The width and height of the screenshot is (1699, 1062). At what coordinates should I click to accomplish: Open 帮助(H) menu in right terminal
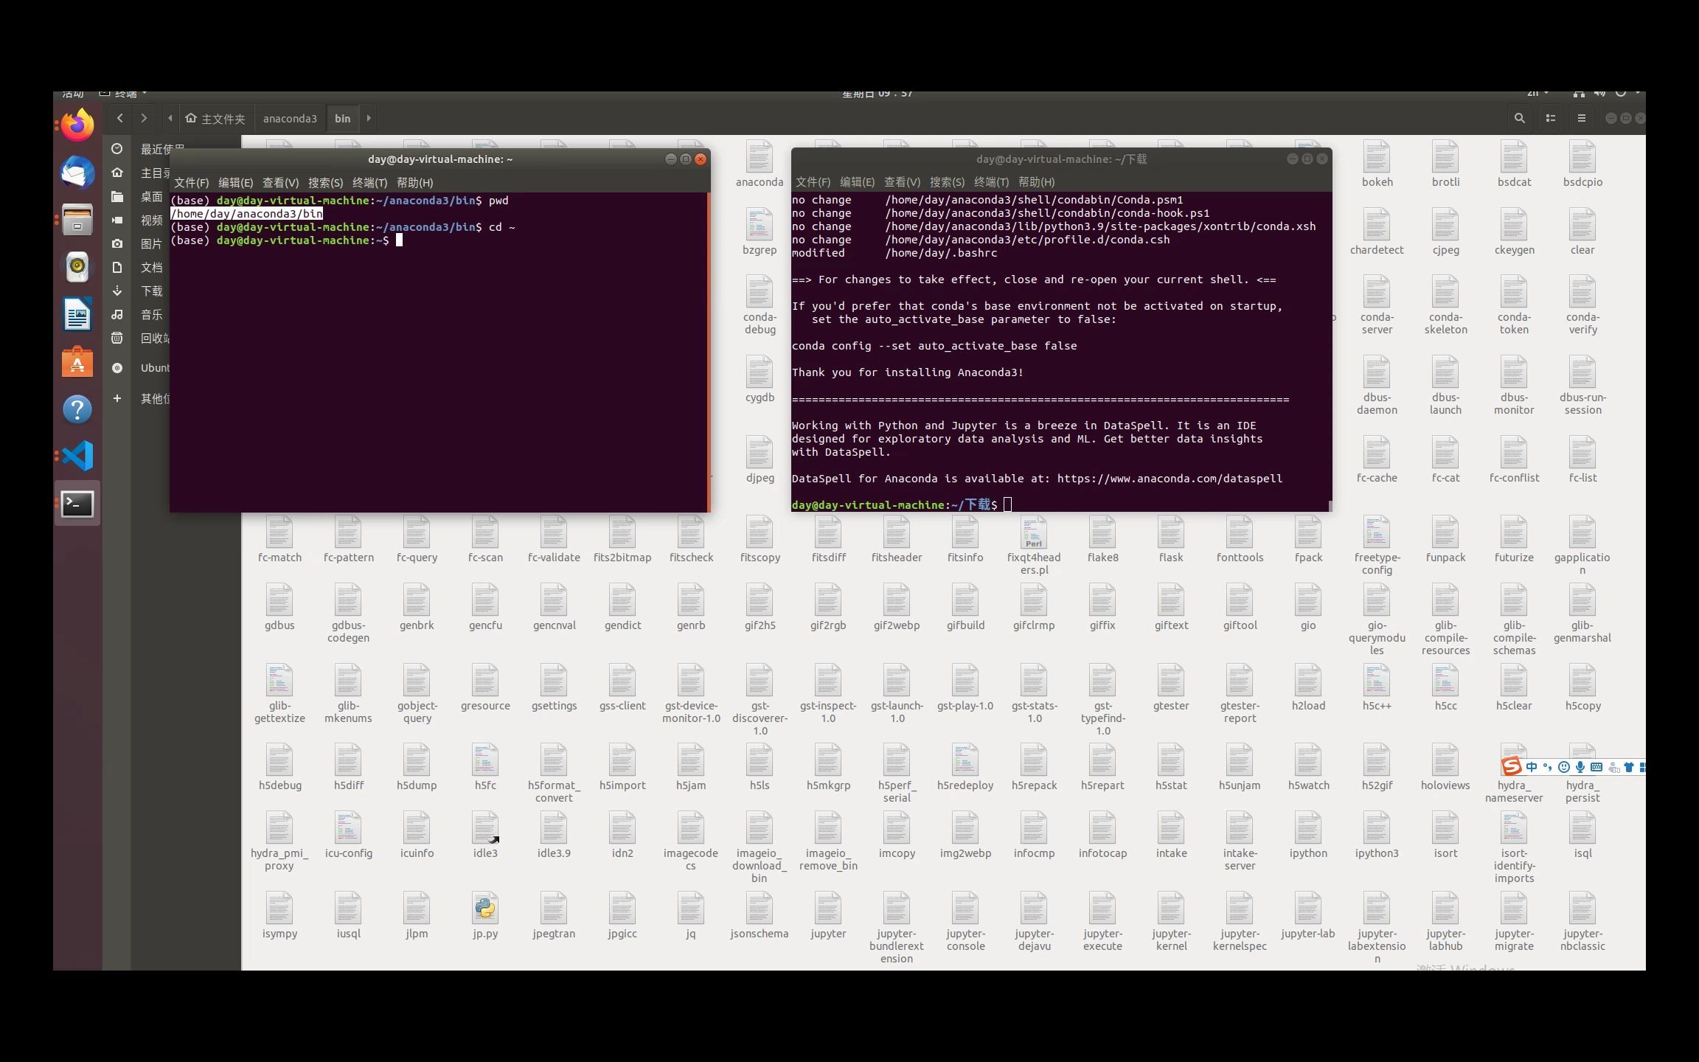coord(1036,182)
